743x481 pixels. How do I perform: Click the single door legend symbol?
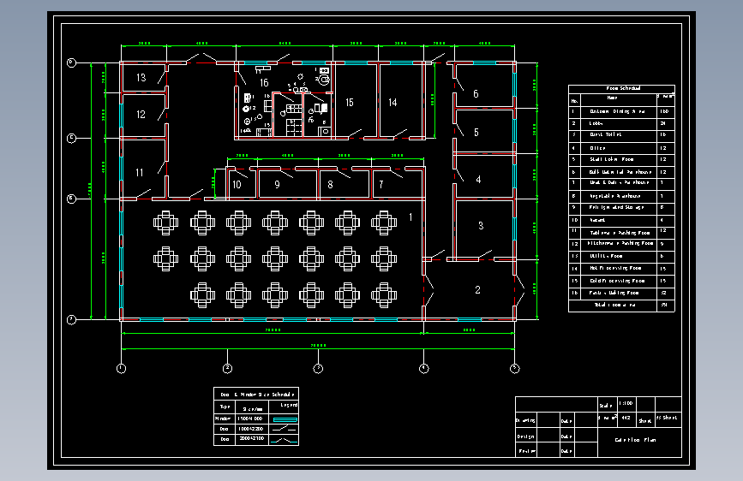pyautogui.click(x=285, y=429)
